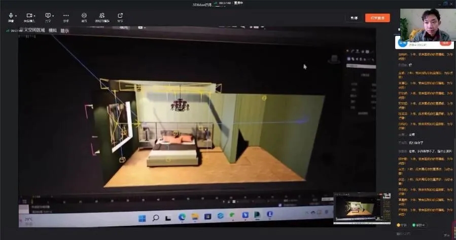Screen dimensions: 456x240
Task: Click the orange end live button
Action: point(377,18)
